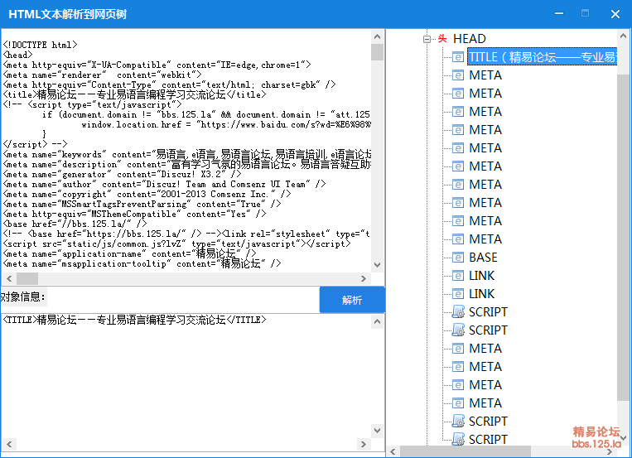632x458 pixels.
Task: Click the <base href="//bbs.125.la/" /> line
Action: [x=75, y=224]
